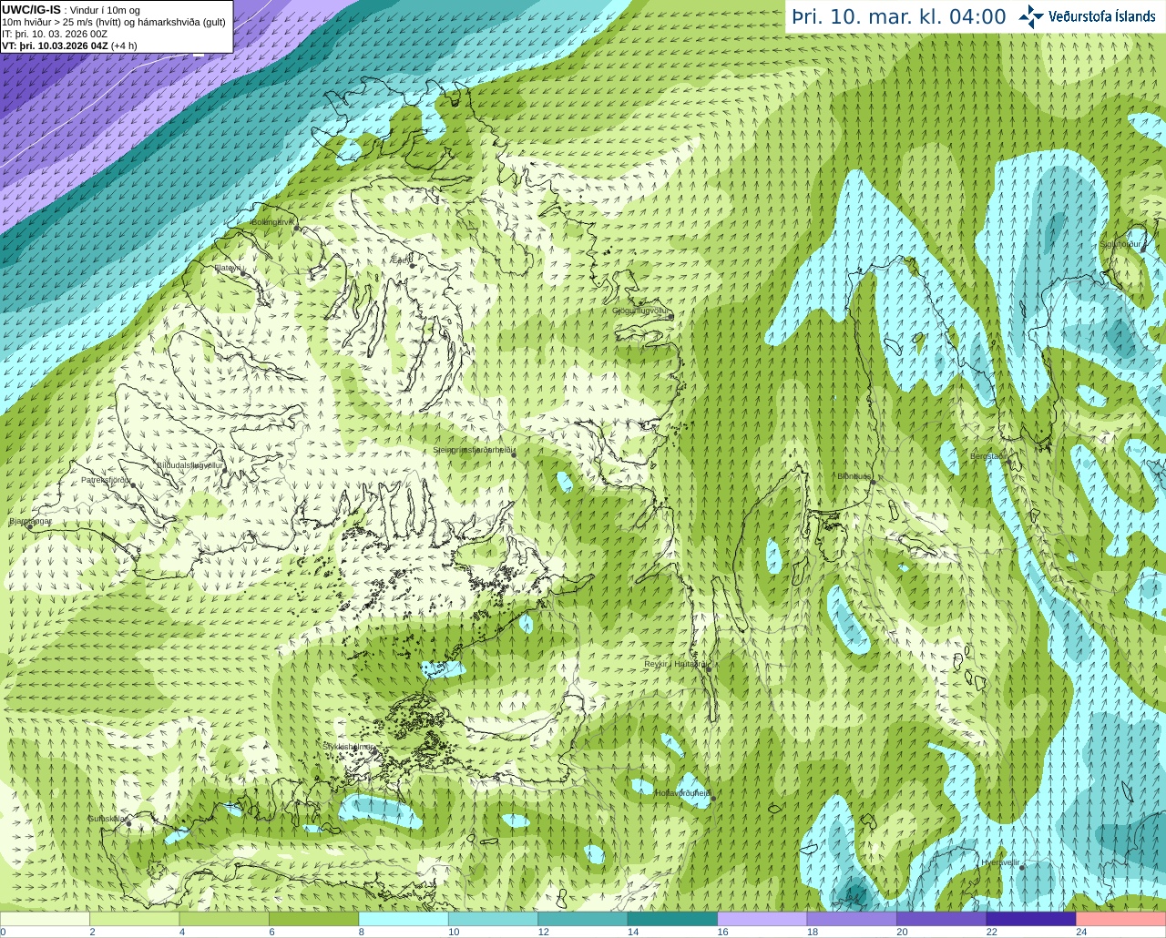Click the legend tick label '16'
The image size is (1166, 938).
click(722, 932)
